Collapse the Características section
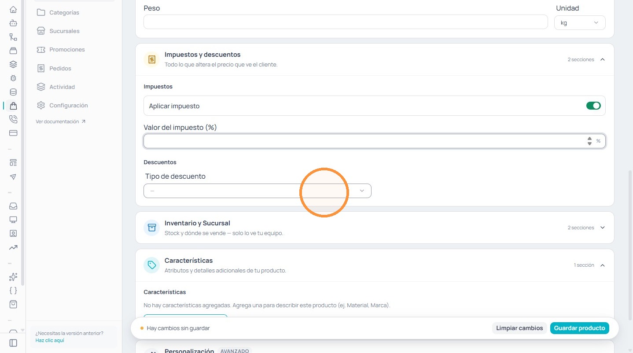The height and width of the screenshot is (353, 633). pos(603,265)
